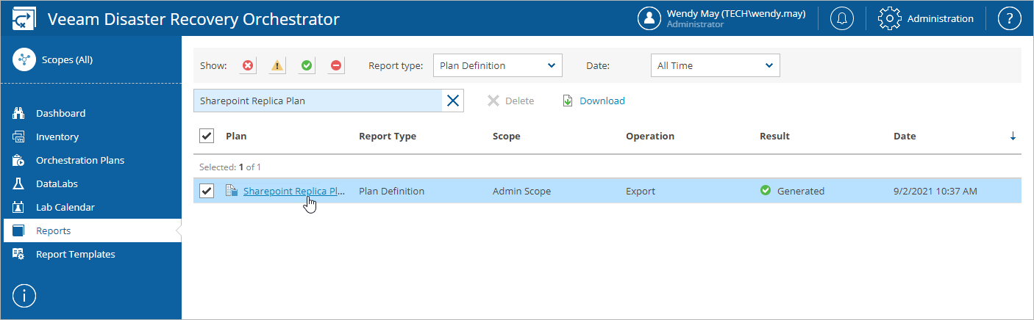This screenshot has height=320, width=1034.
Task: Select Scopes (All) label
Action: (x=67, y=60)
